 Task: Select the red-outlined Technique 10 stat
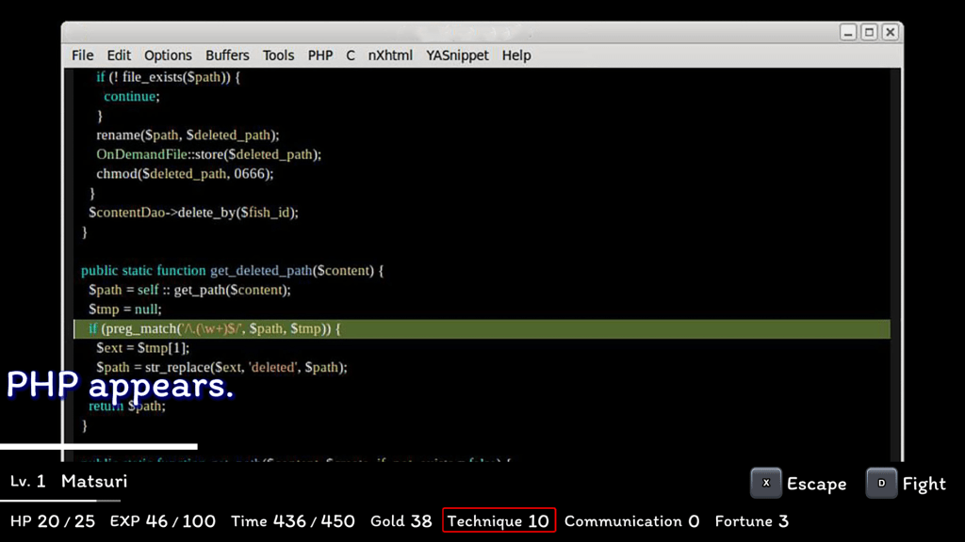pyautogui.click(x=499, y=520)
